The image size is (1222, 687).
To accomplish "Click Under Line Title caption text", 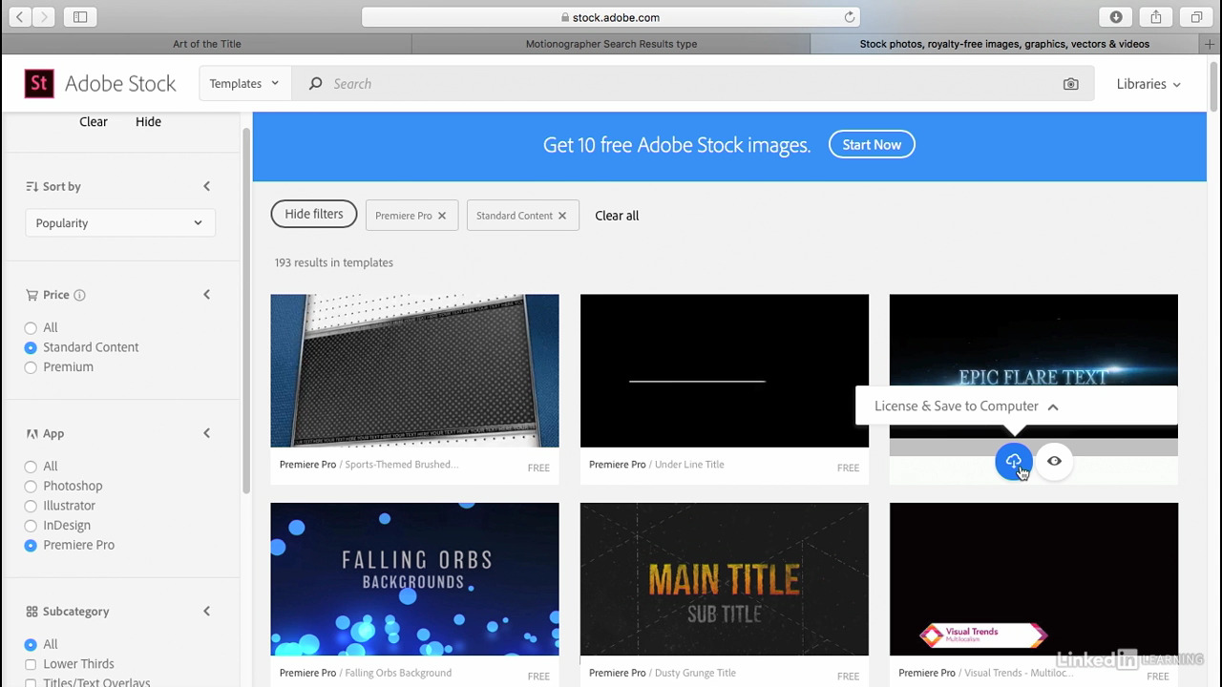I will 689,465.
